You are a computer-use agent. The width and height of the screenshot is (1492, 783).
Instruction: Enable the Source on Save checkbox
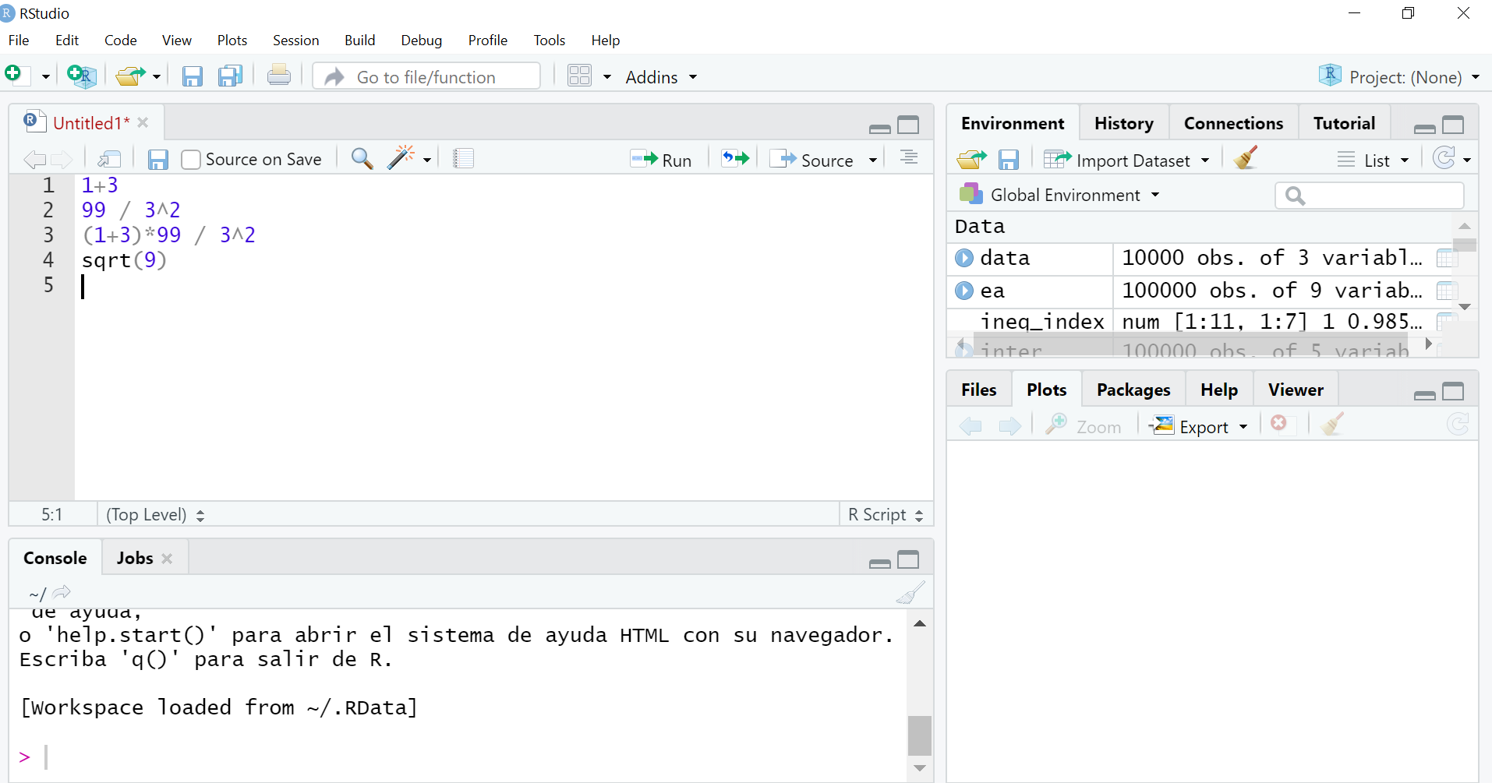pos(191,160)
